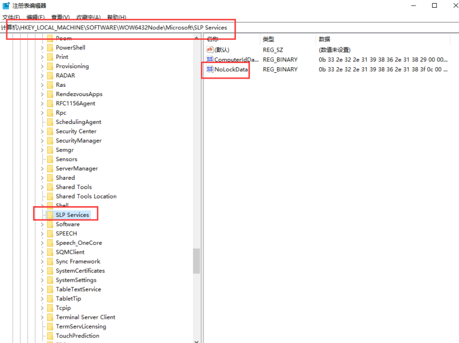Expand the Speech_OneCore key arrow
The width and height of the screenshot is (459, 343).
[42, 243]
